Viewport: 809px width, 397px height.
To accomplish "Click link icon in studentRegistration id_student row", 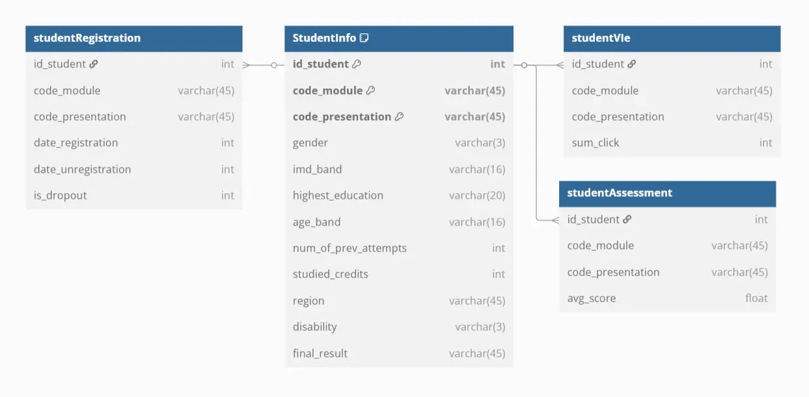I will [x=94, y=64].
